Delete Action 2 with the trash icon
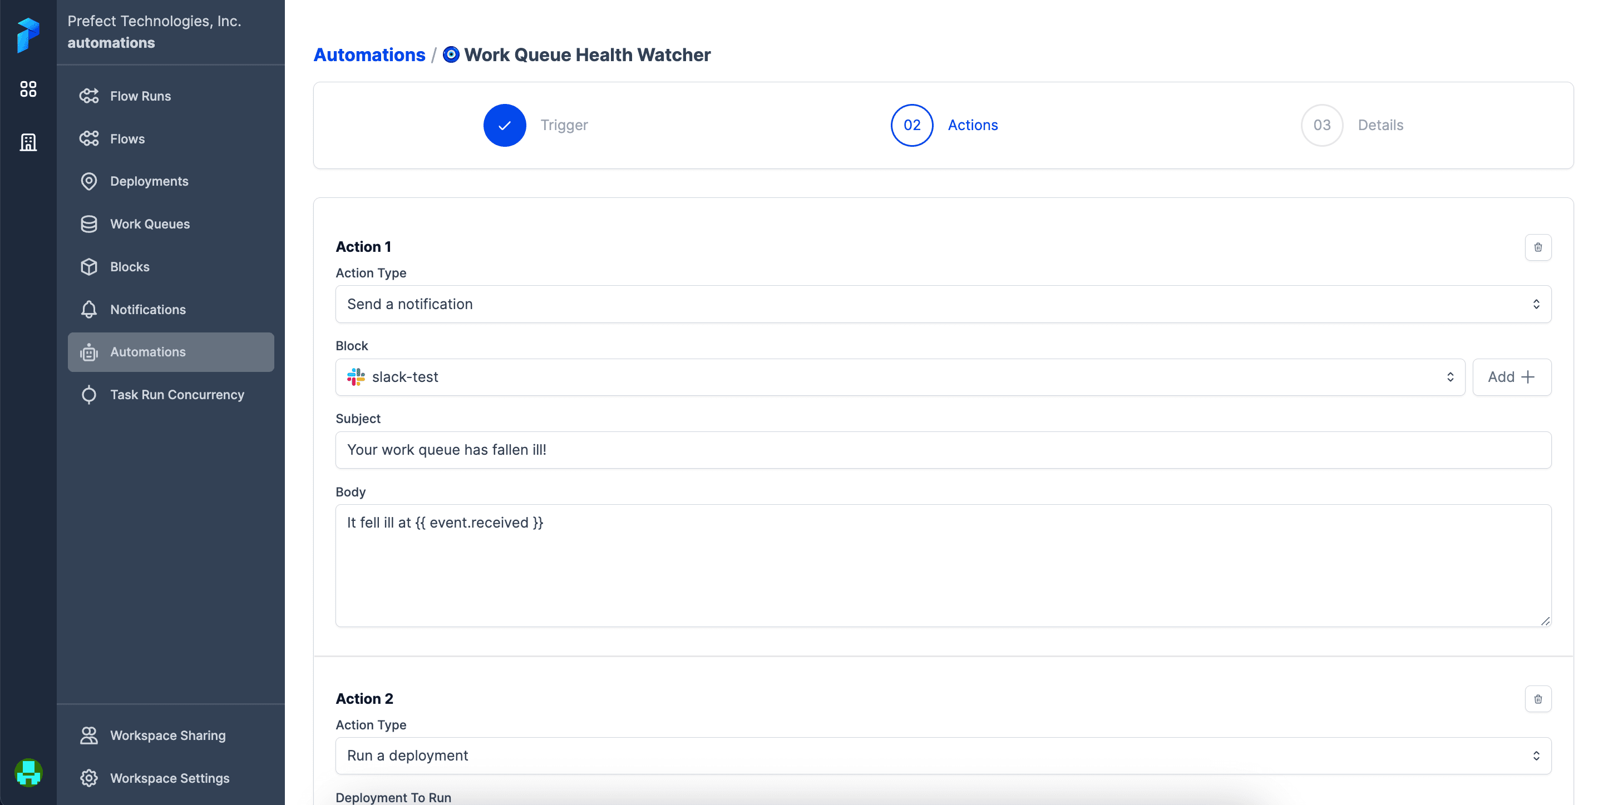This screenshot has width=1598, height=805. pos(1537,699)
